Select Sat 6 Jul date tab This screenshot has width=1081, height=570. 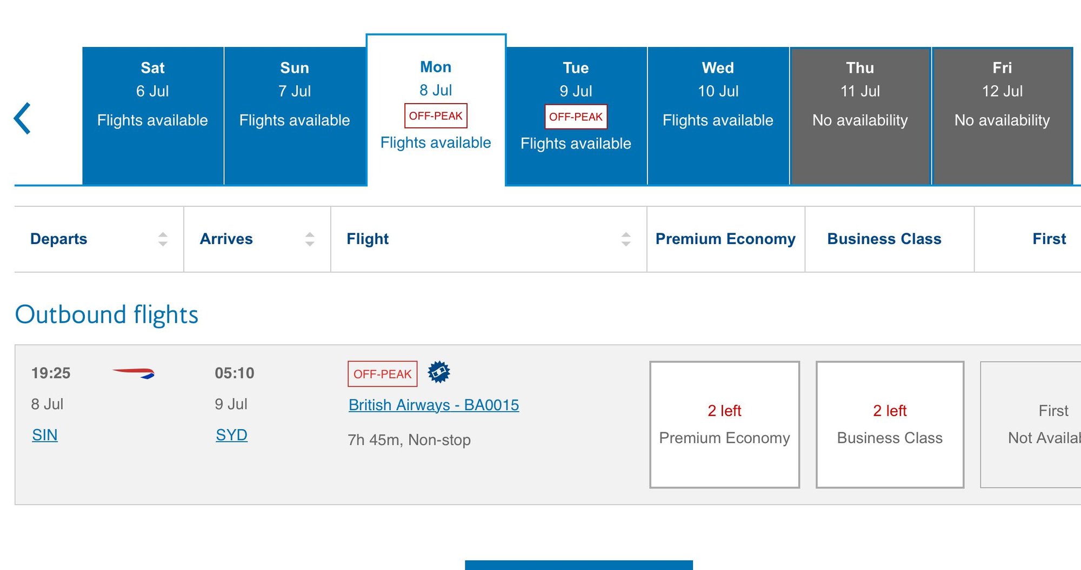pyautogui.click(x=153, y=116)
